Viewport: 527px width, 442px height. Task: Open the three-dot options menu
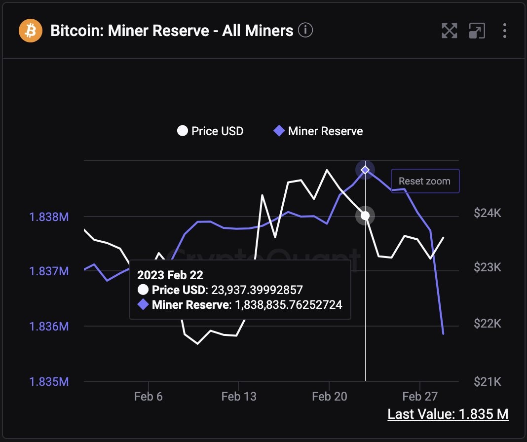(504, 31)
